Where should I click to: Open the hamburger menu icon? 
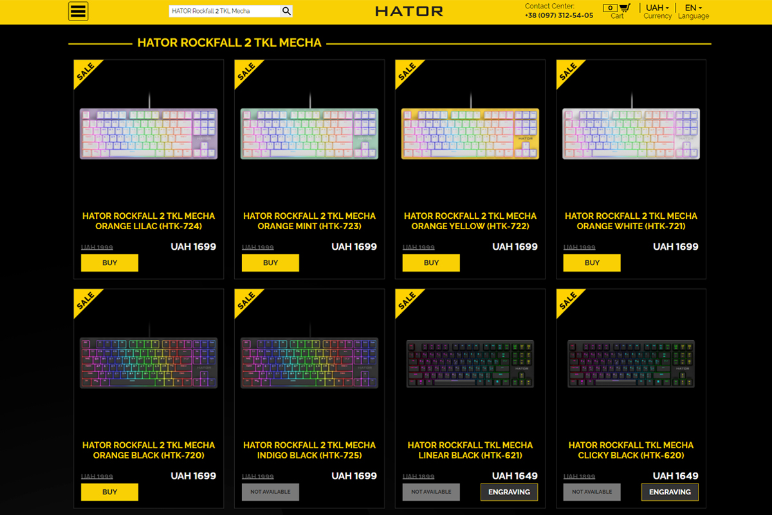pos(78,11)
